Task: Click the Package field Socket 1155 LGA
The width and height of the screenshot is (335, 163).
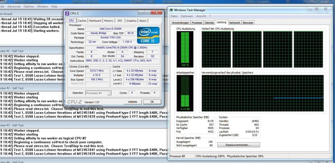Action: pos(111,37)
